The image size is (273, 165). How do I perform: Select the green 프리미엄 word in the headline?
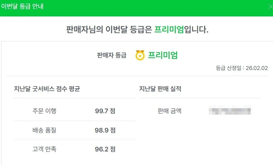tap(169, 29)
